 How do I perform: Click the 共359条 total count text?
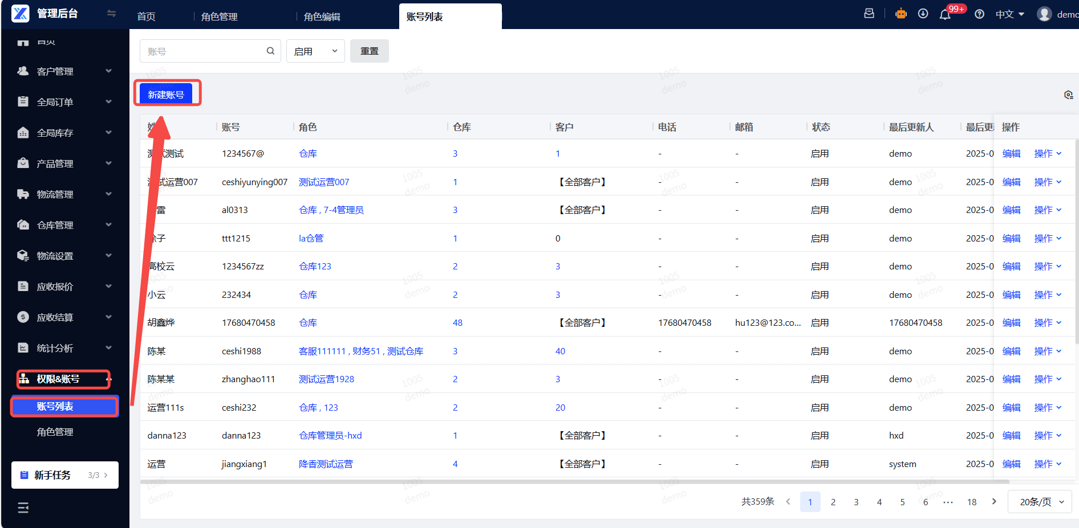pyautogui.click(x=758, y=501)
